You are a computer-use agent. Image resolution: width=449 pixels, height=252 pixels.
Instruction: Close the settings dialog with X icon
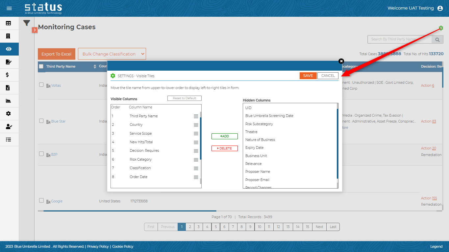[x=341, y=61]
